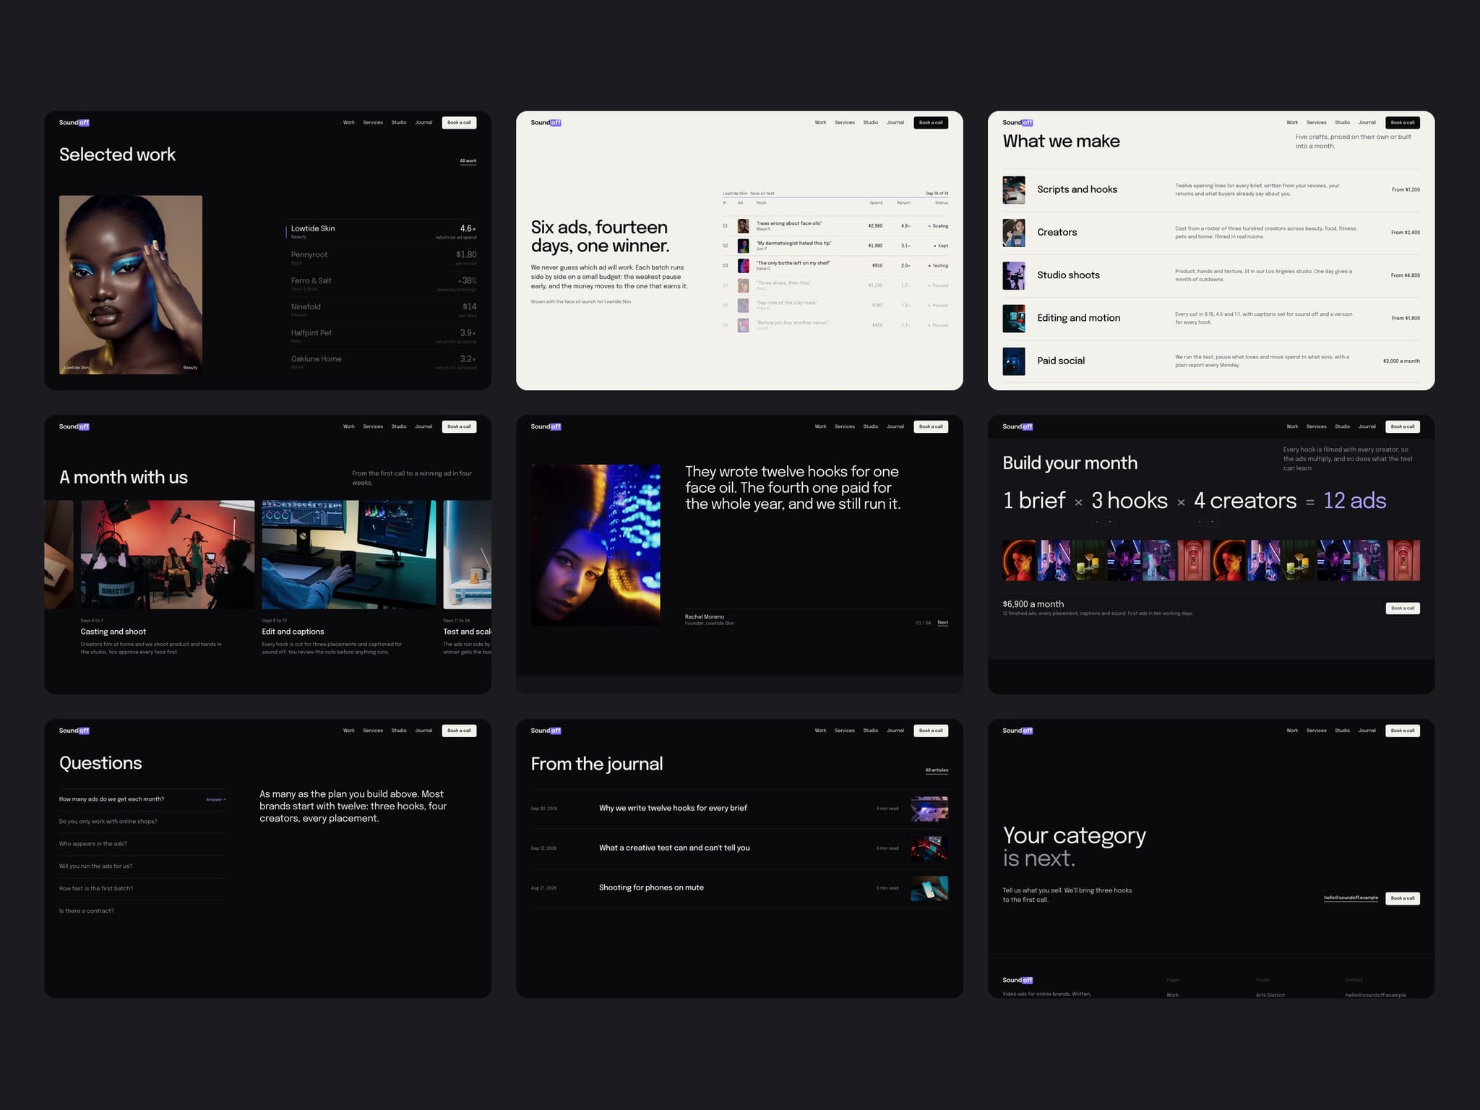Open the Scripts and hooks service thumbnail

[1013, 189]
